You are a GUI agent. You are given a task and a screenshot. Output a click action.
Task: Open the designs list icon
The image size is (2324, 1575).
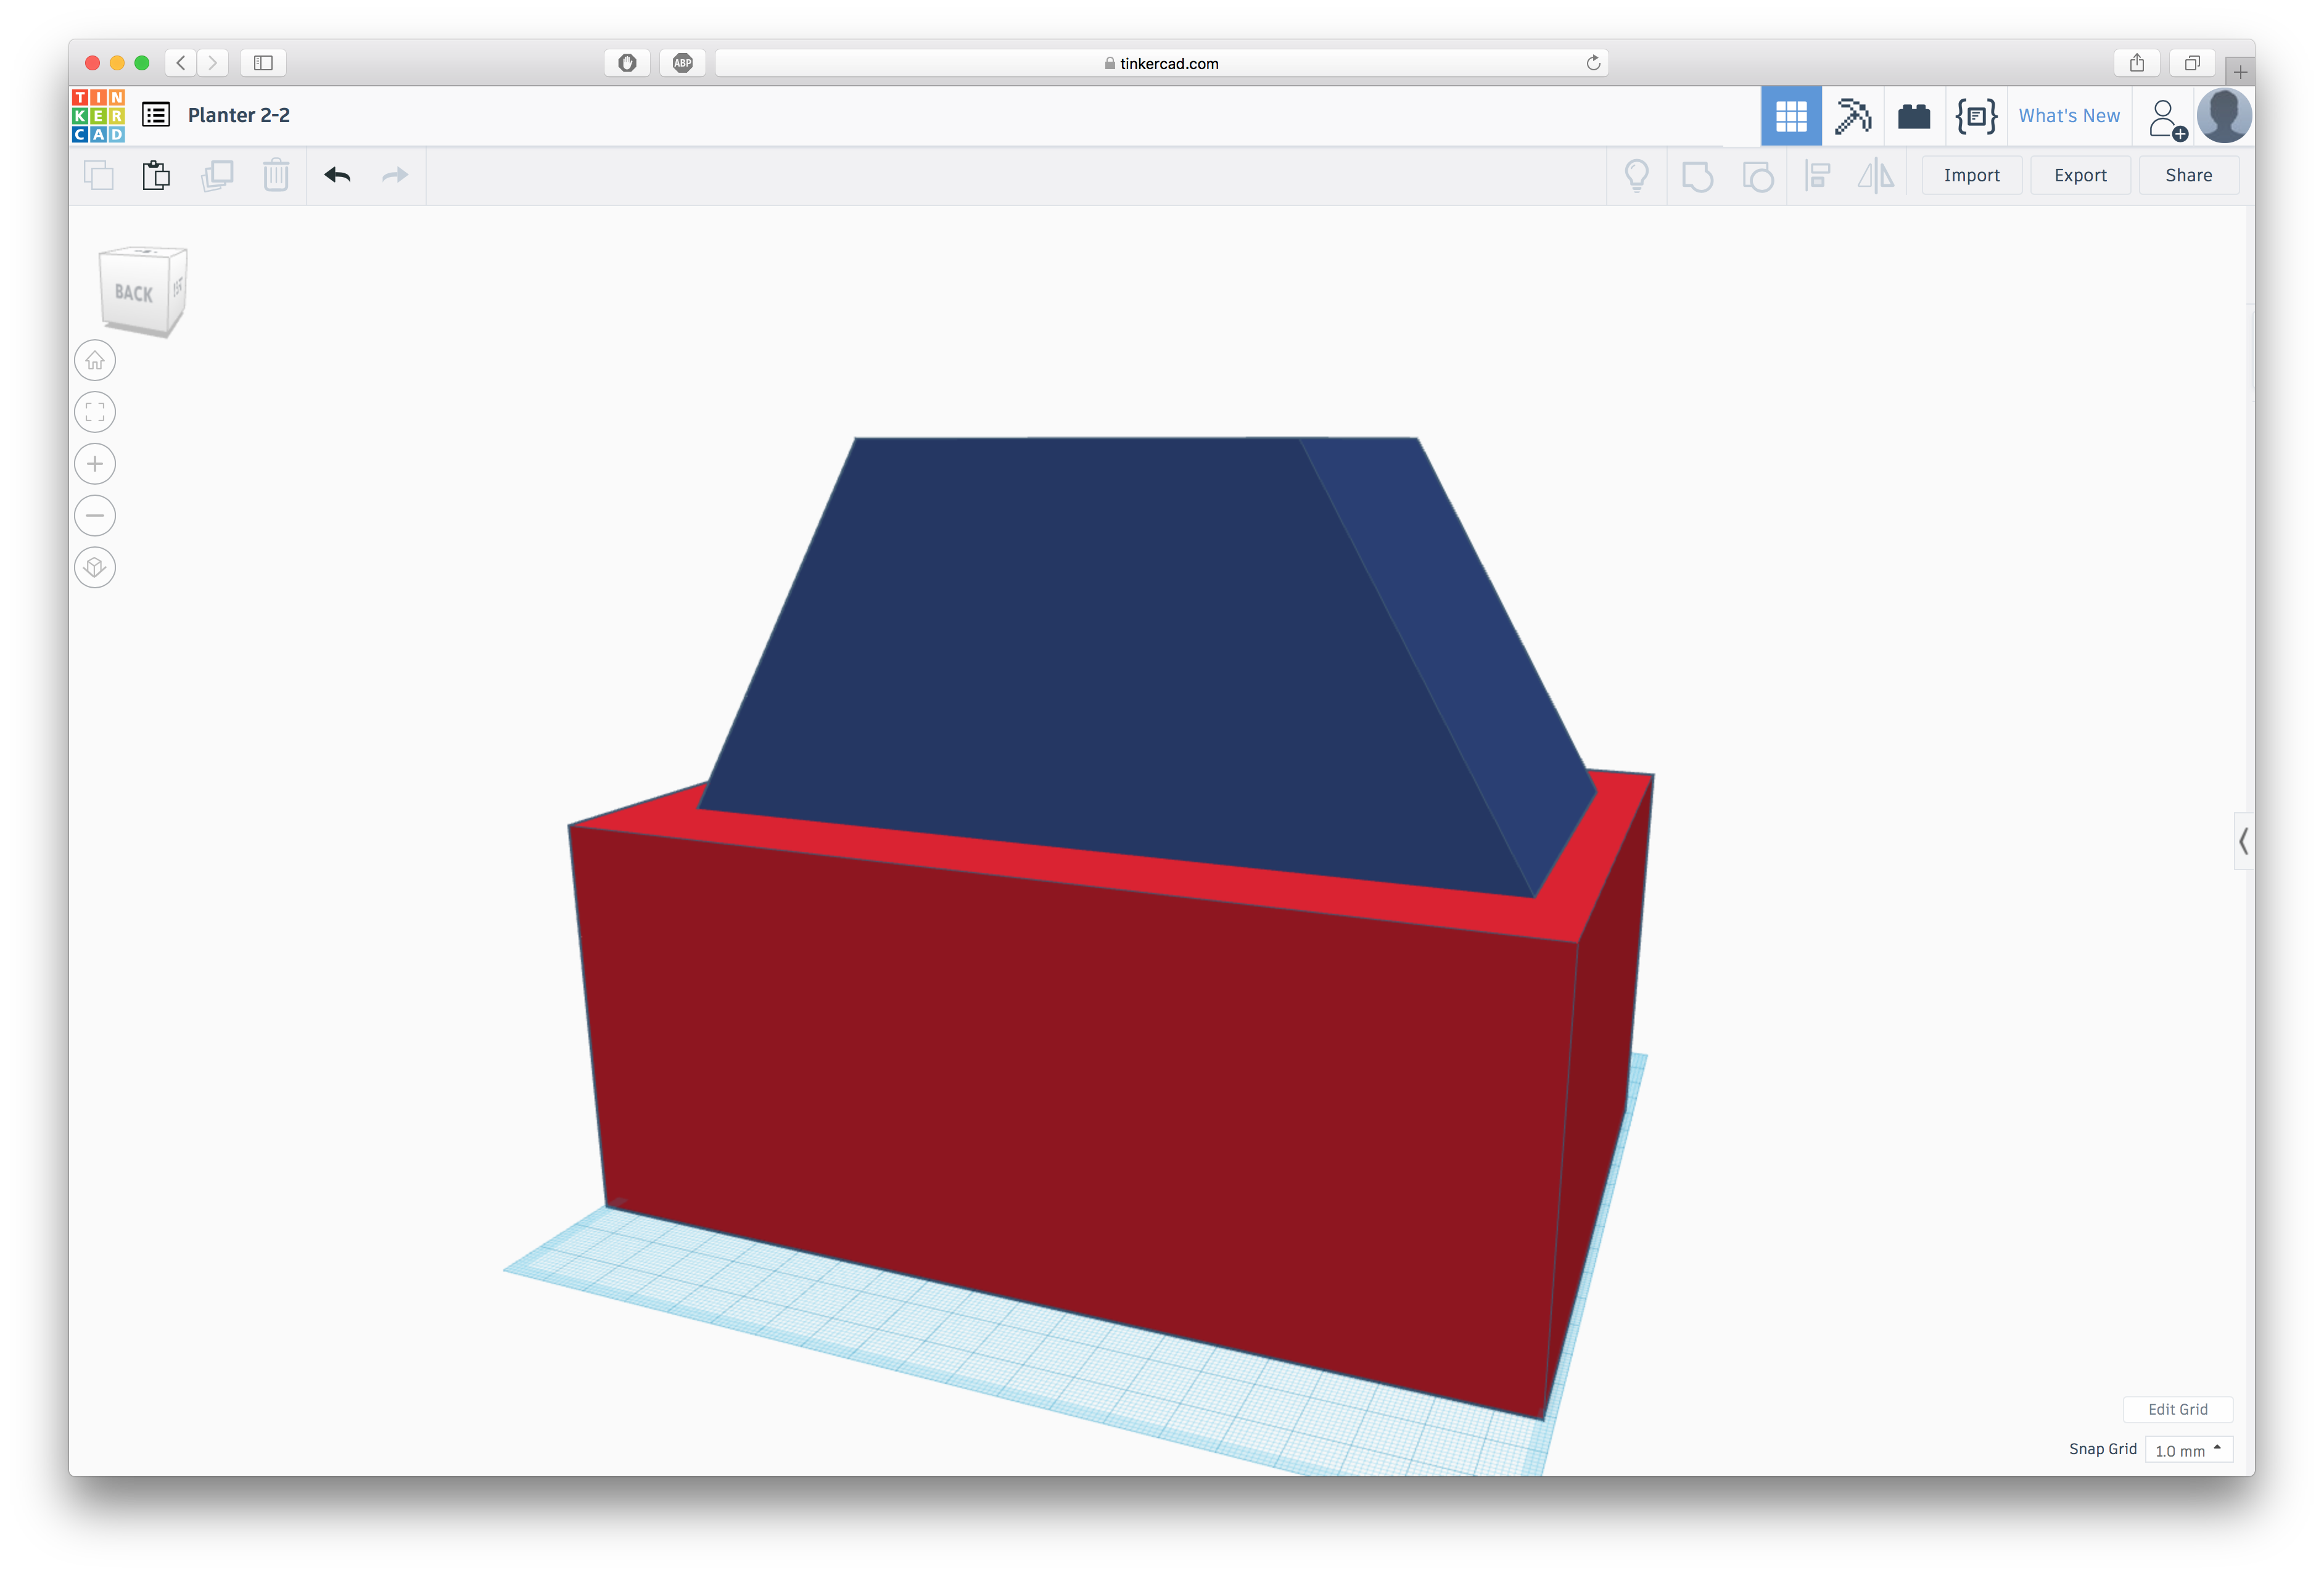[x=156, y=115]
